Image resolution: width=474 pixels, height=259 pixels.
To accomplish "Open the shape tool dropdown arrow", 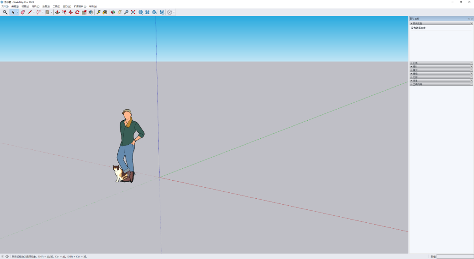I will click(52, 12).
